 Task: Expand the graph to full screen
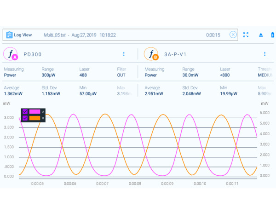pyautogui.click(x=246, y=35)
